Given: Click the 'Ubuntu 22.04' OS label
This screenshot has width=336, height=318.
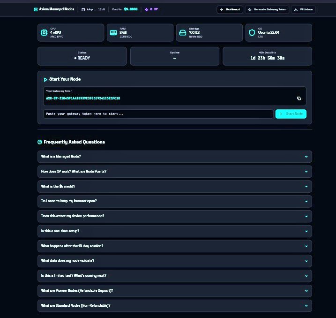Looking at the screenshot, I should tap(269, 32).
